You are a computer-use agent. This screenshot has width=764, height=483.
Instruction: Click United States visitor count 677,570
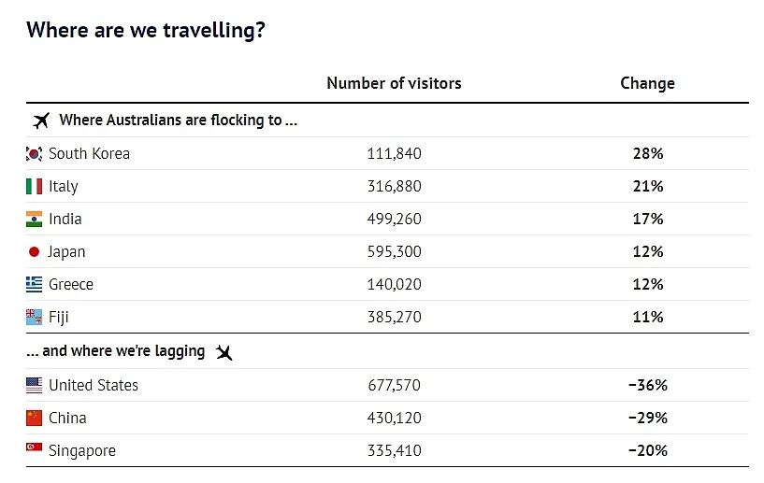395,385
